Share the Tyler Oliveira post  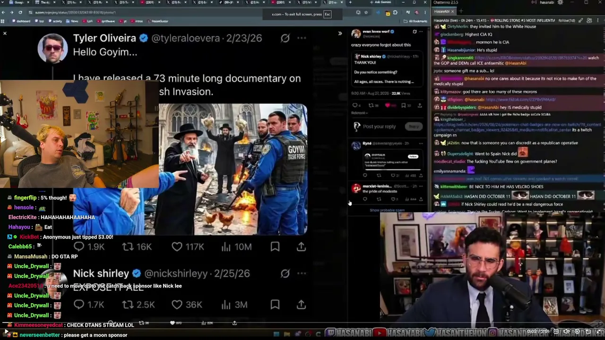tap(301, 246)
